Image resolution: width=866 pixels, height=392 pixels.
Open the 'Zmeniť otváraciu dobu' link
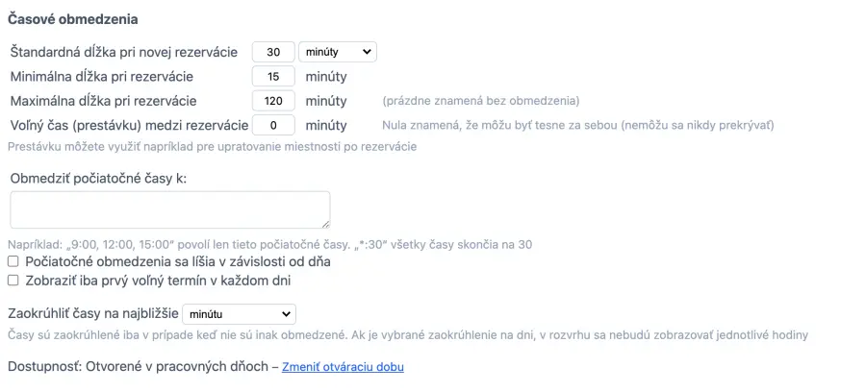point(343,367)
